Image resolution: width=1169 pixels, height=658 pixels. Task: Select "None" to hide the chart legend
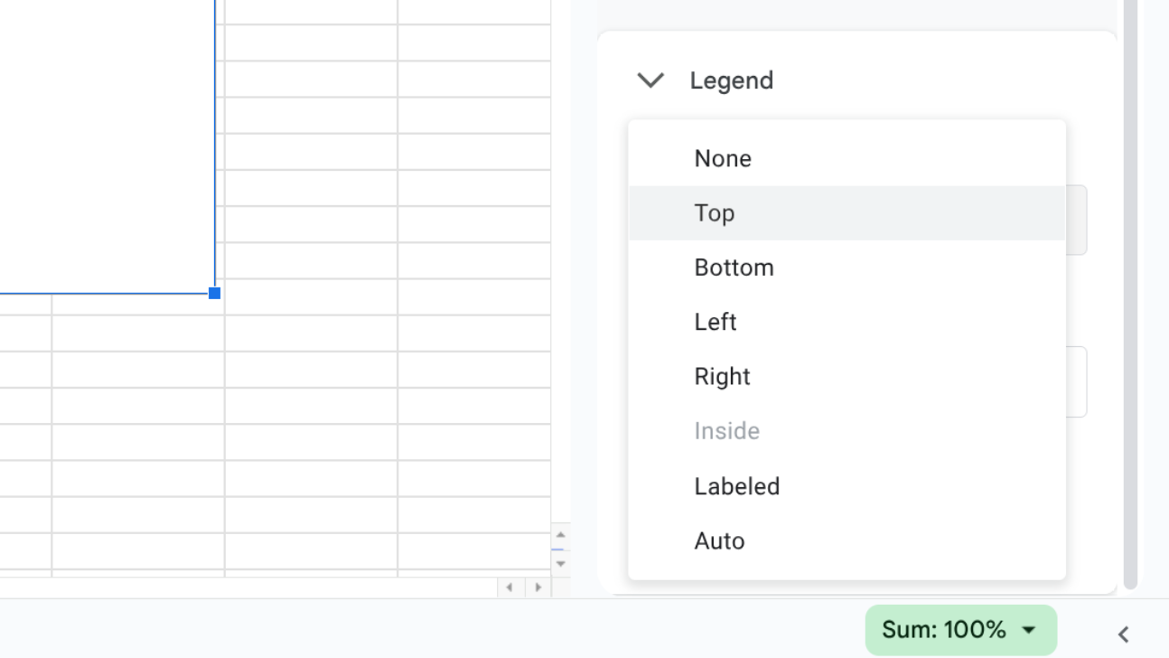(x=723, y=158)
